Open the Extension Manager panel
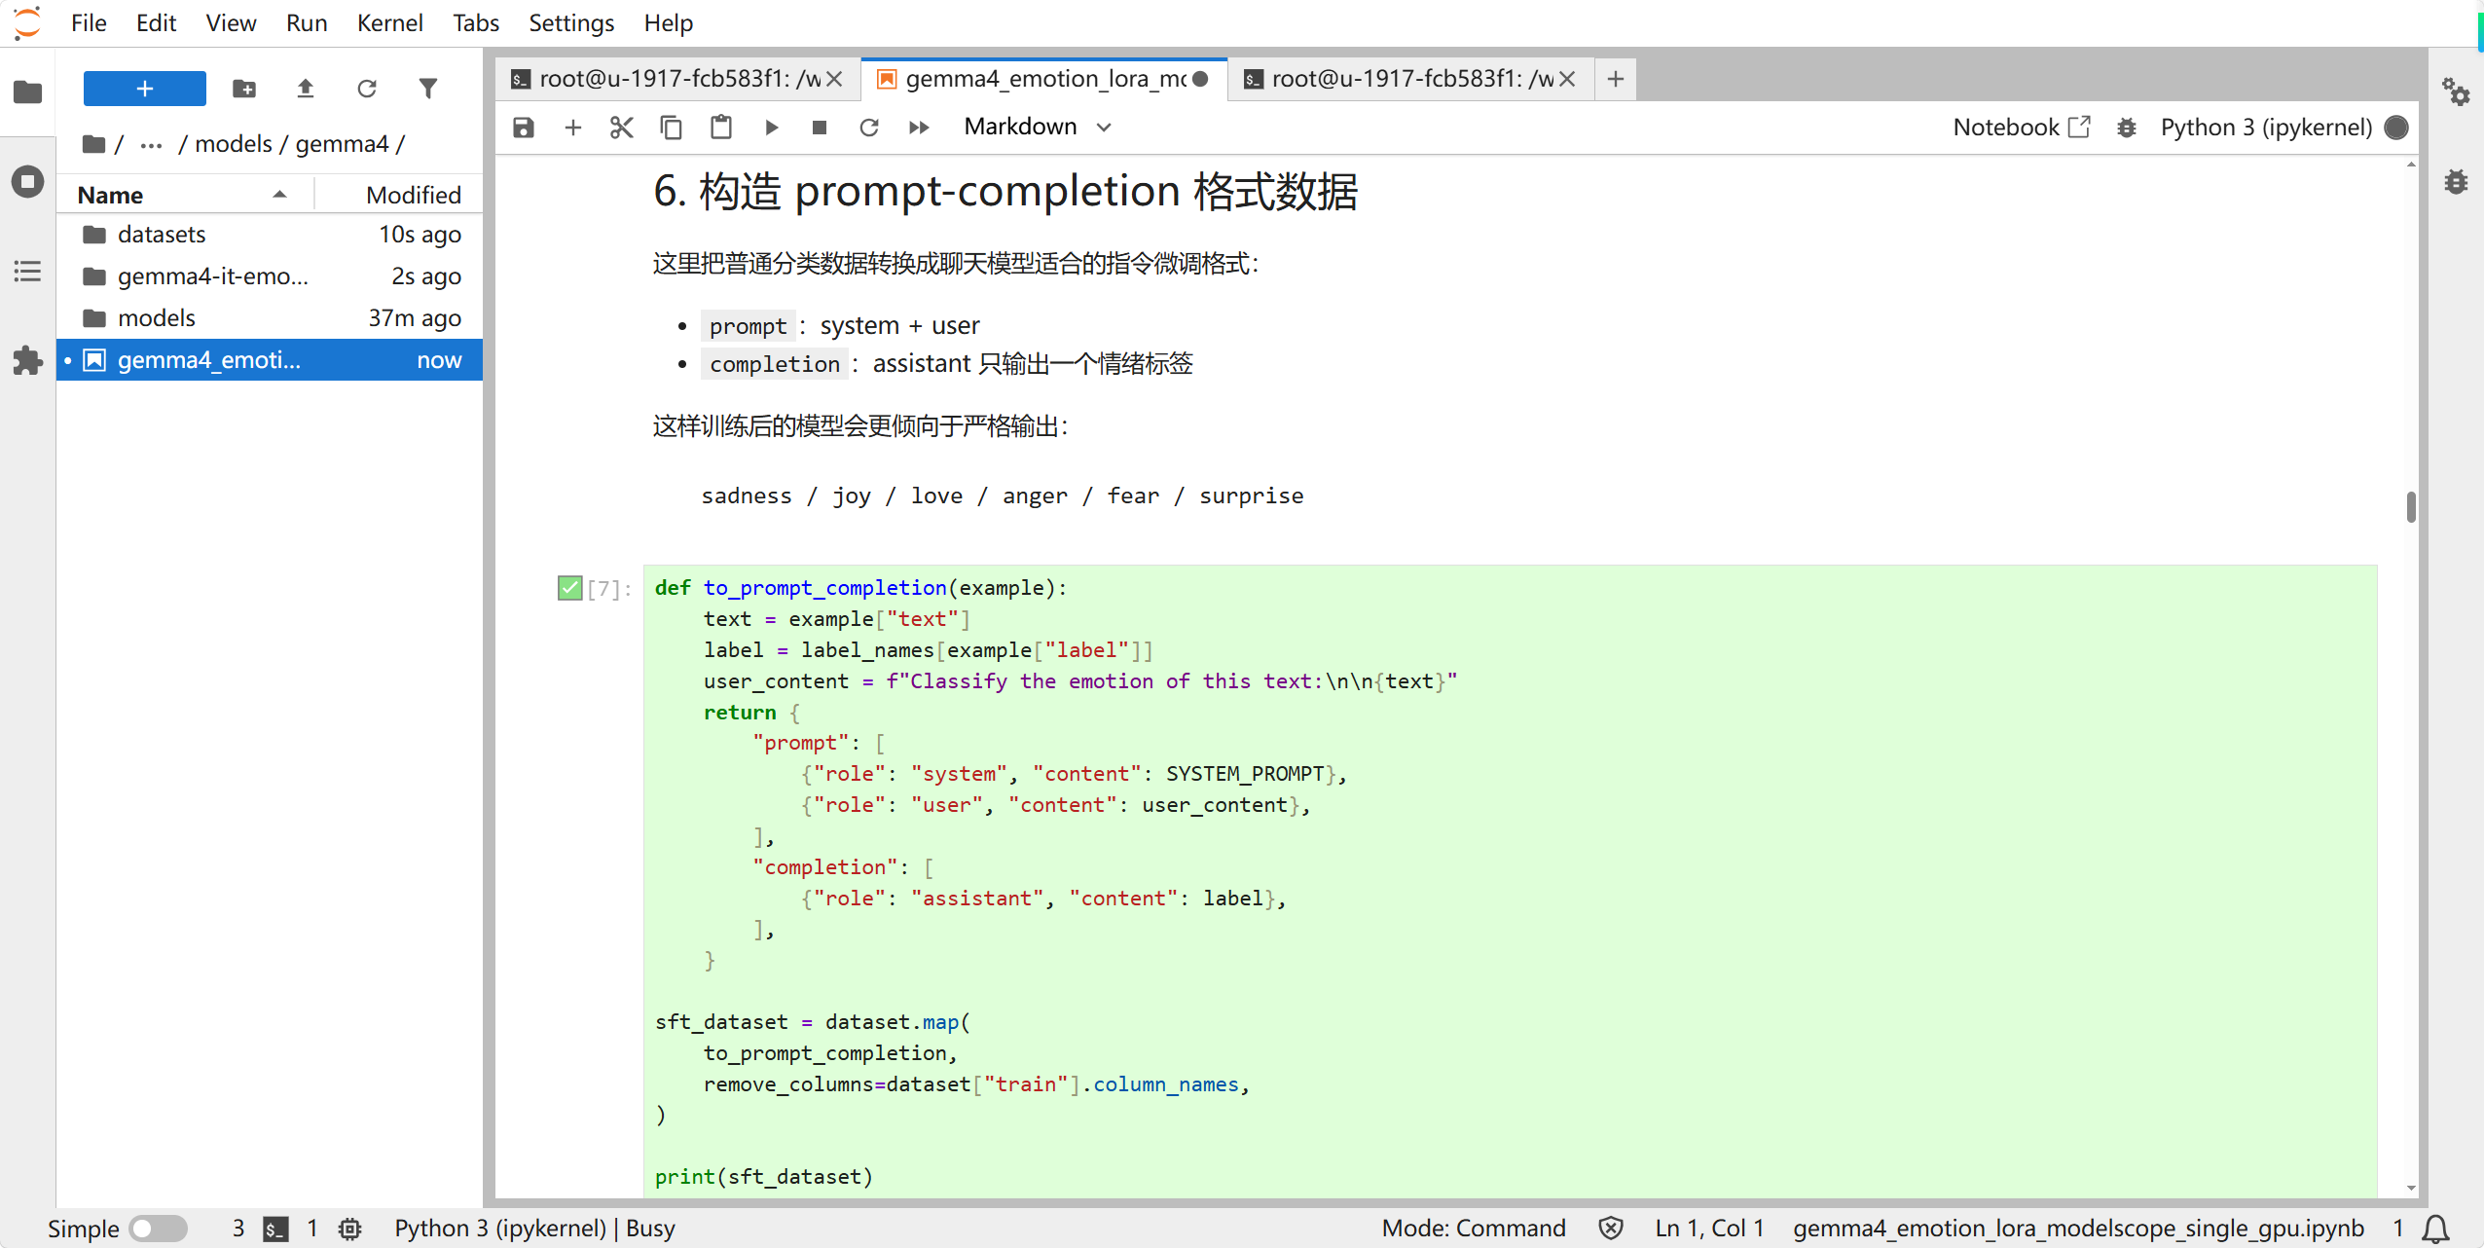Image resolution: width=2484 pixels, height=1248 pixels. (27, 361)
